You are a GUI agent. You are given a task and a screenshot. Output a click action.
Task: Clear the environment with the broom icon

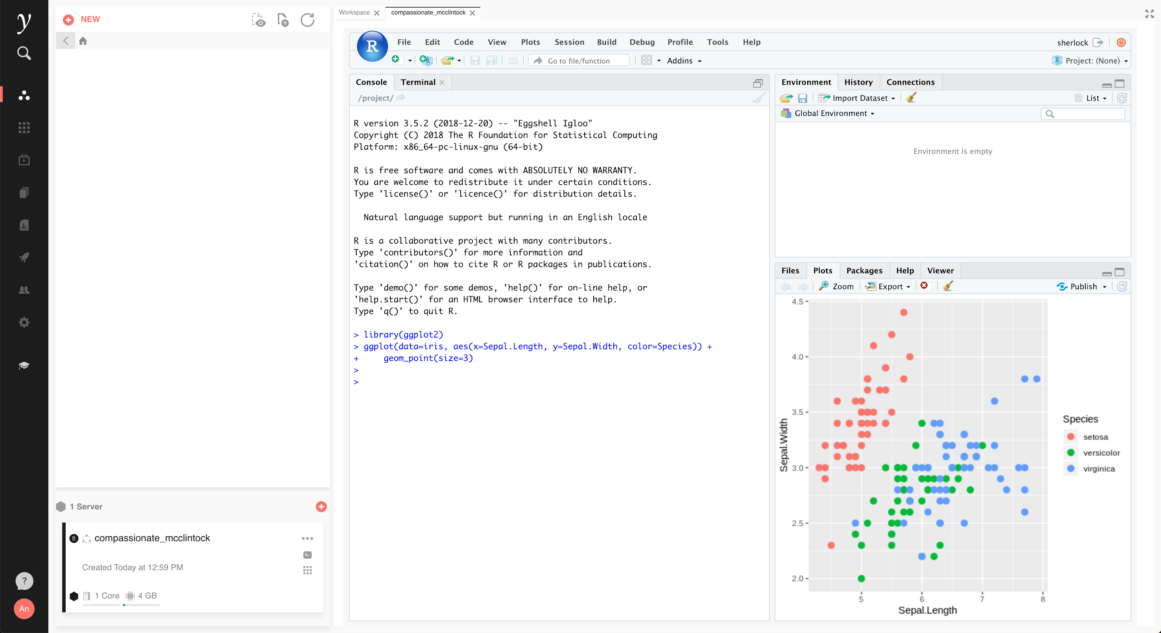pos(911,98)
